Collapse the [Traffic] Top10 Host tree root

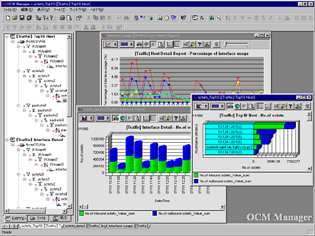click(x=7, y=36)
